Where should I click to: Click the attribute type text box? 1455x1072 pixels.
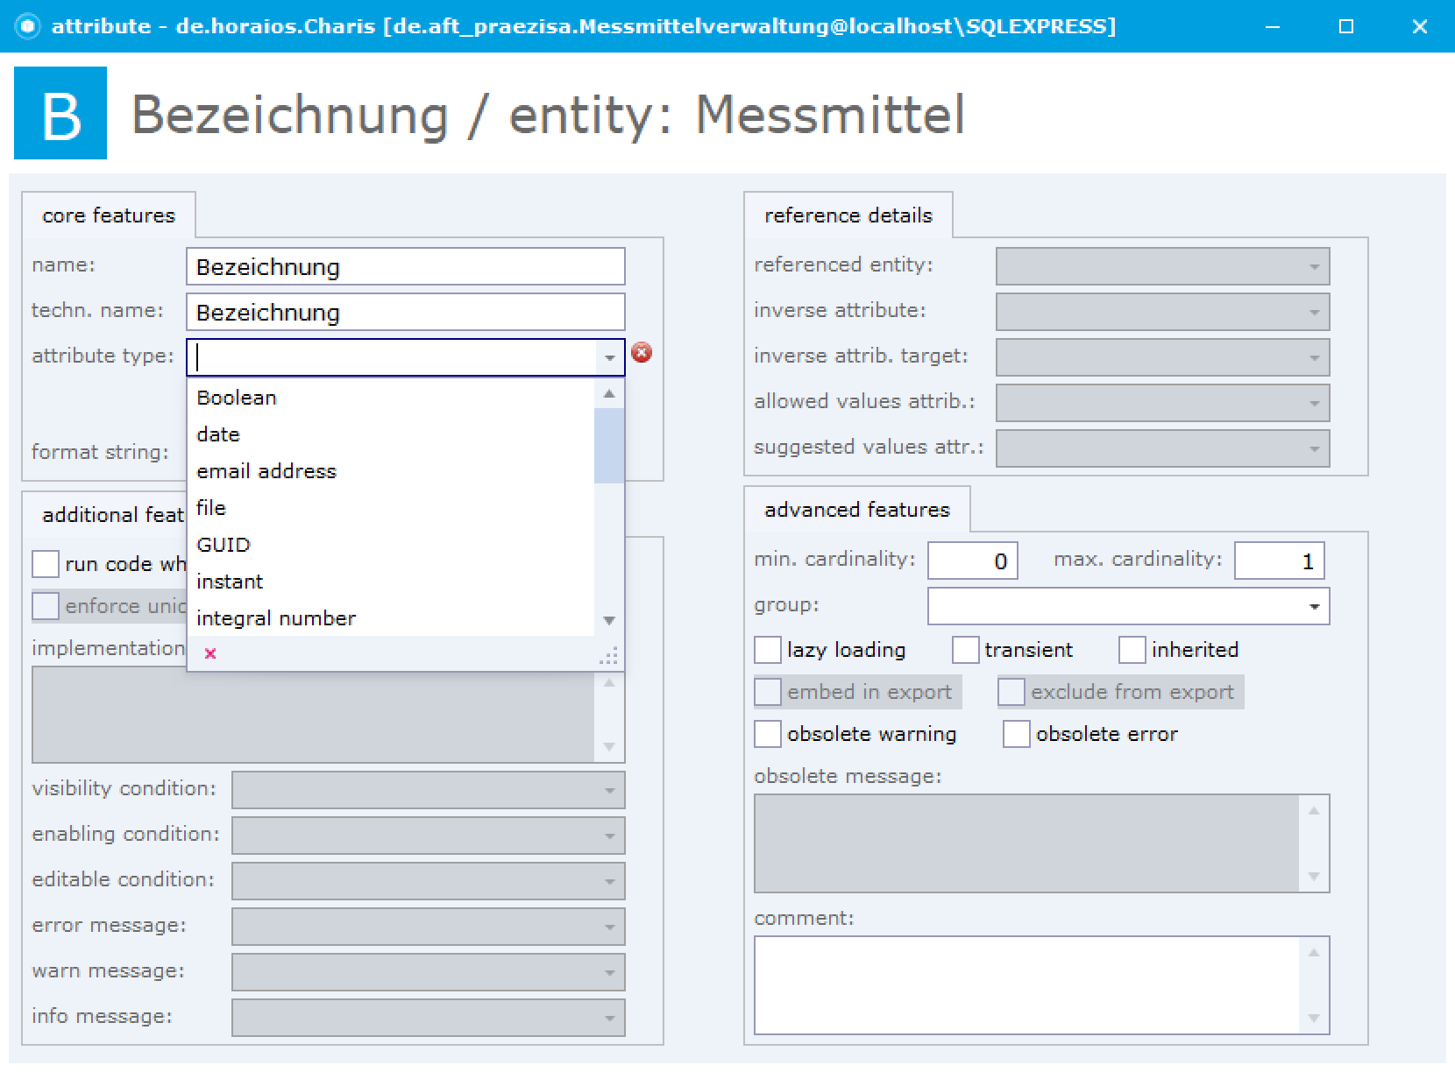393,357
